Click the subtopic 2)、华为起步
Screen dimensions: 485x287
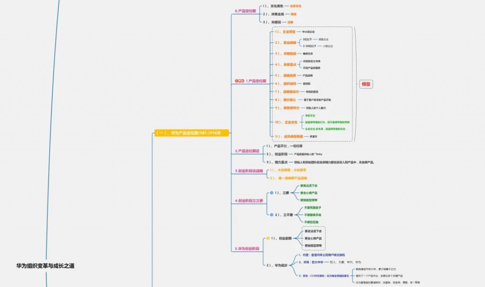coord(277,265)
